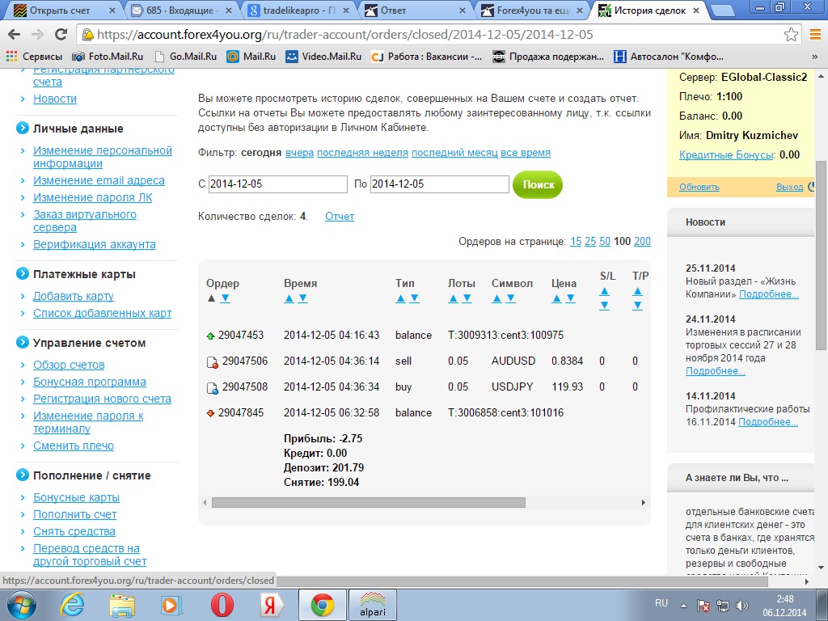Viewport: 828px width, 621px height.
Task: Open Opera browser from taskbar
Action: click(222, 605)
